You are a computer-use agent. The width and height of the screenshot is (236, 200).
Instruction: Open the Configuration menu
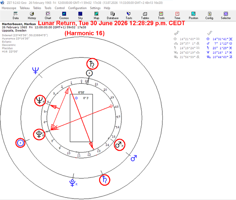pyautogui.click(x=77, y=8)
